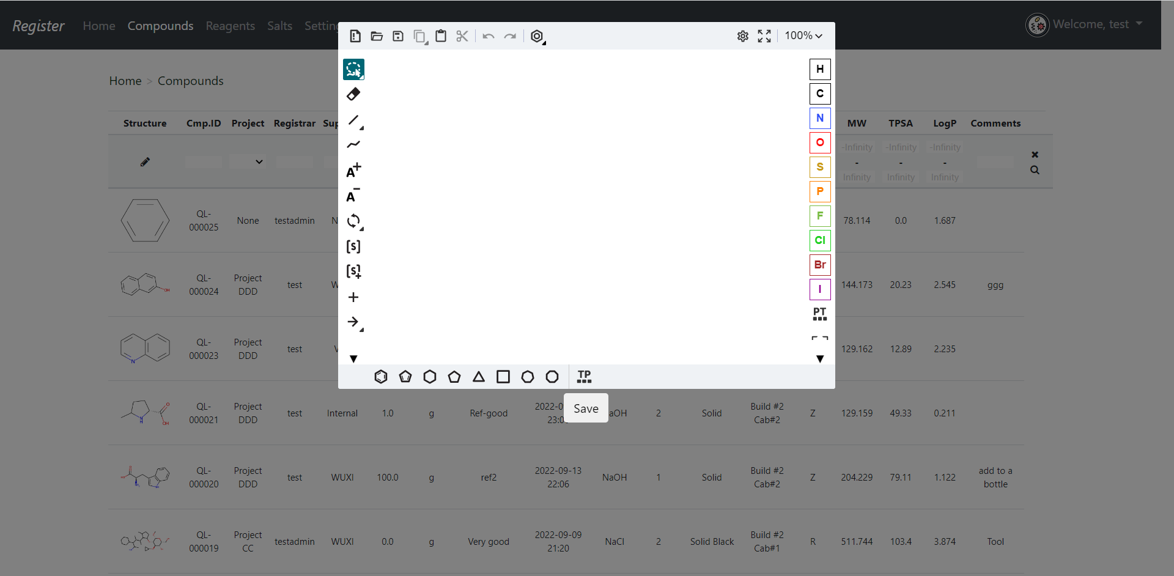Viewport: 1174px width, 576px height.
Task: Choose the Oxygen atom button
Action: [820, 142]
